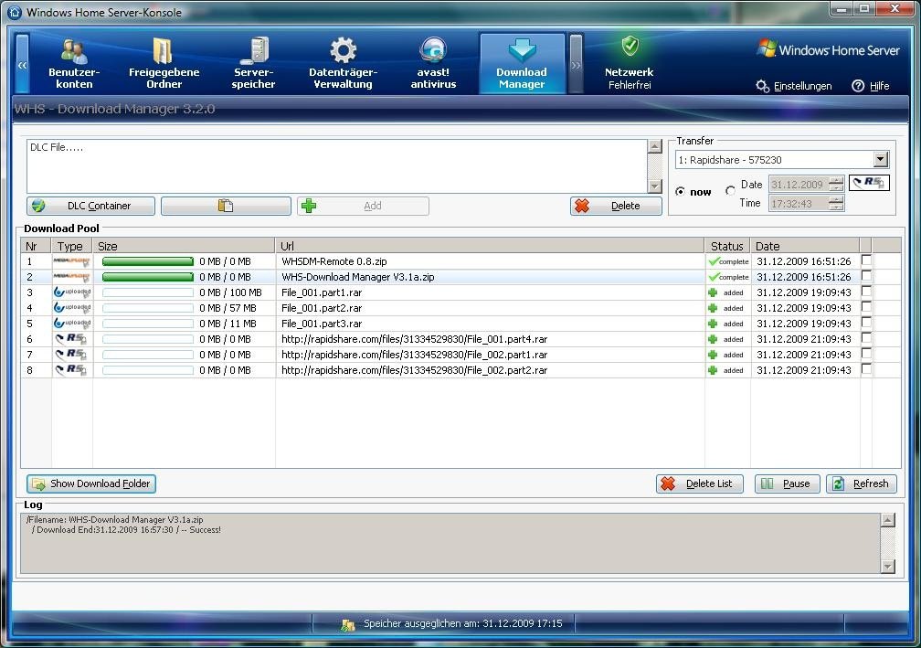Click the added status icon of File_001.part4.rar
Image resolution: width=921 pixels, height=648 pixels.
713,339
